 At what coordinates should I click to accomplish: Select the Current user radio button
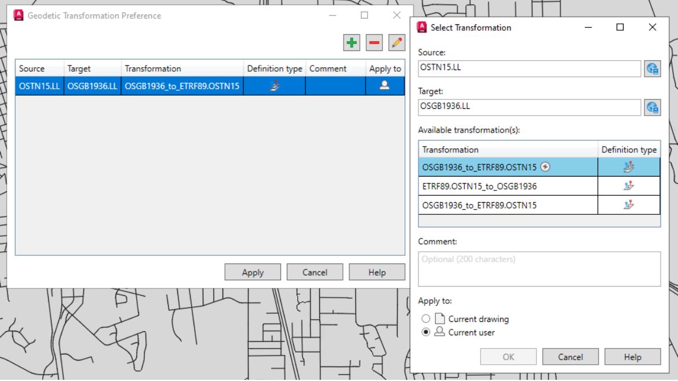tap(426, 332)
